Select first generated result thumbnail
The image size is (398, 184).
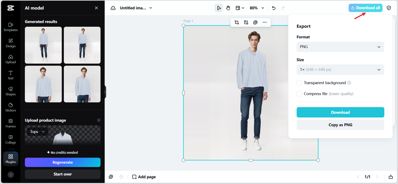tap(43, 45)
